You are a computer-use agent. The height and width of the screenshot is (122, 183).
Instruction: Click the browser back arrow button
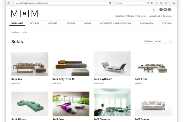[x=9, y=3]
